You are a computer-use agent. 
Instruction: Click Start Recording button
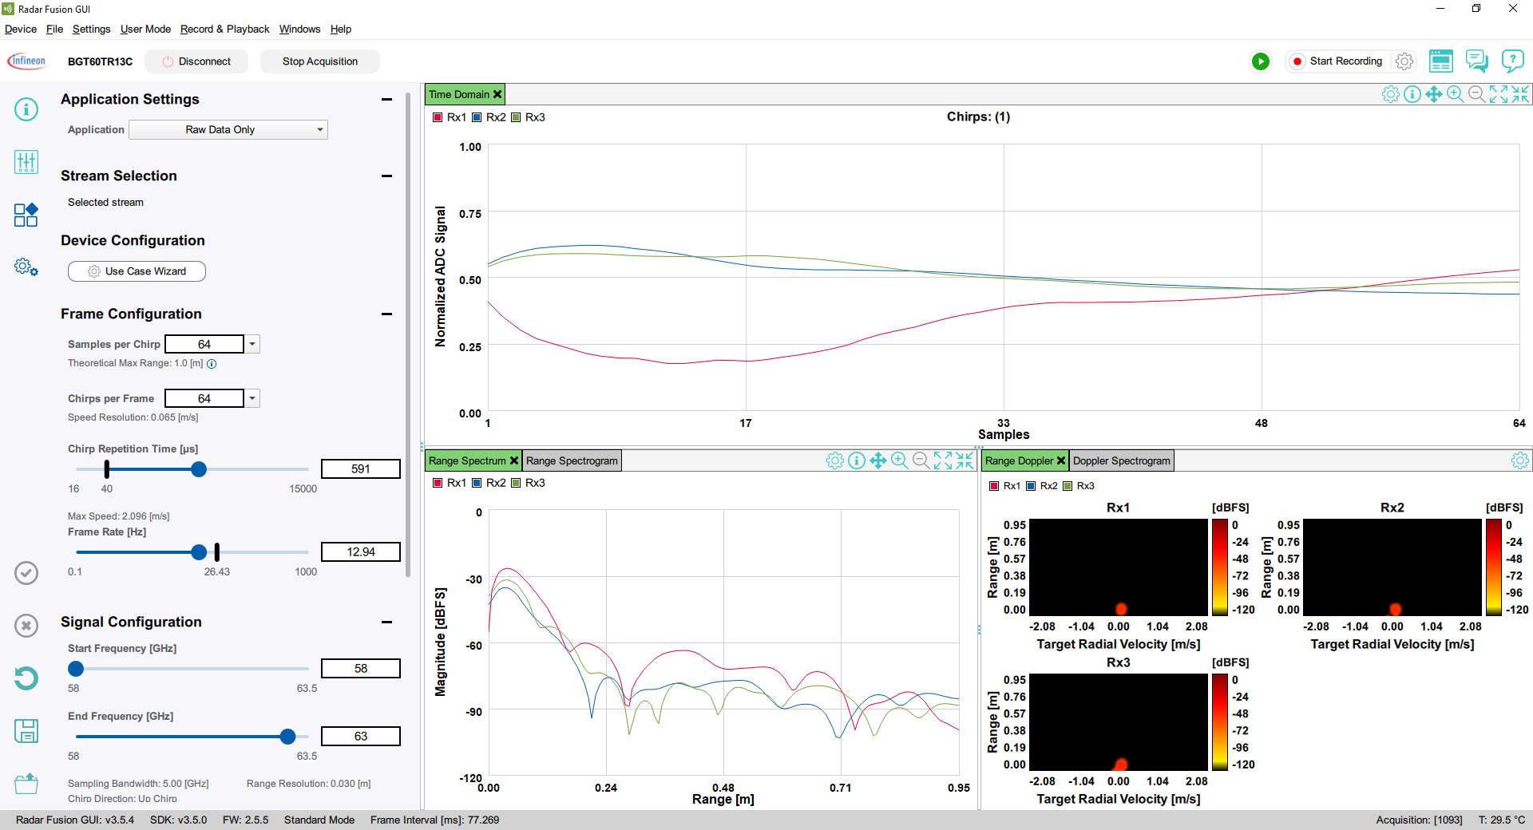(1337, 61)
